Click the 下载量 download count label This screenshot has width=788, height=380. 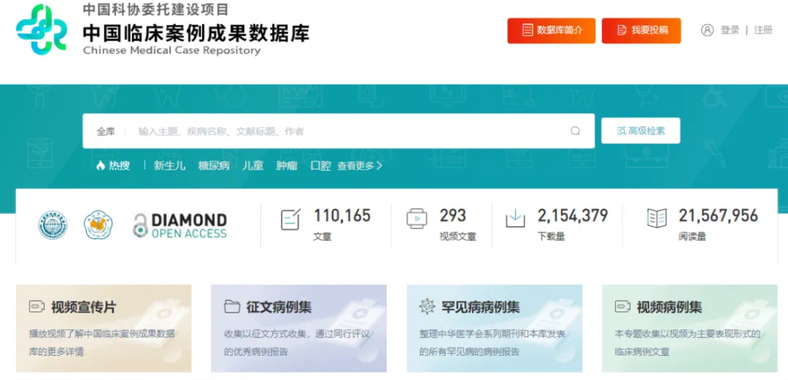552,237
